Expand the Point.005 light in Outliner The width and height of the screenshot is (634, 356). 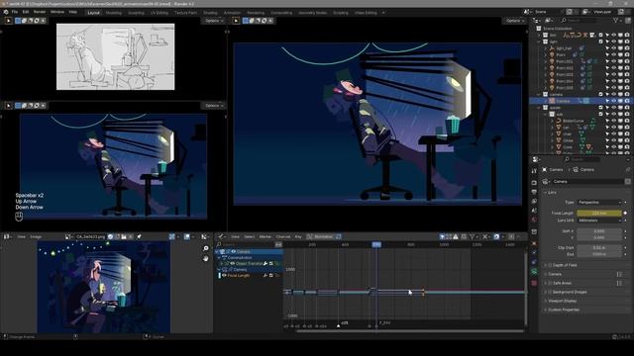point(546,88)
